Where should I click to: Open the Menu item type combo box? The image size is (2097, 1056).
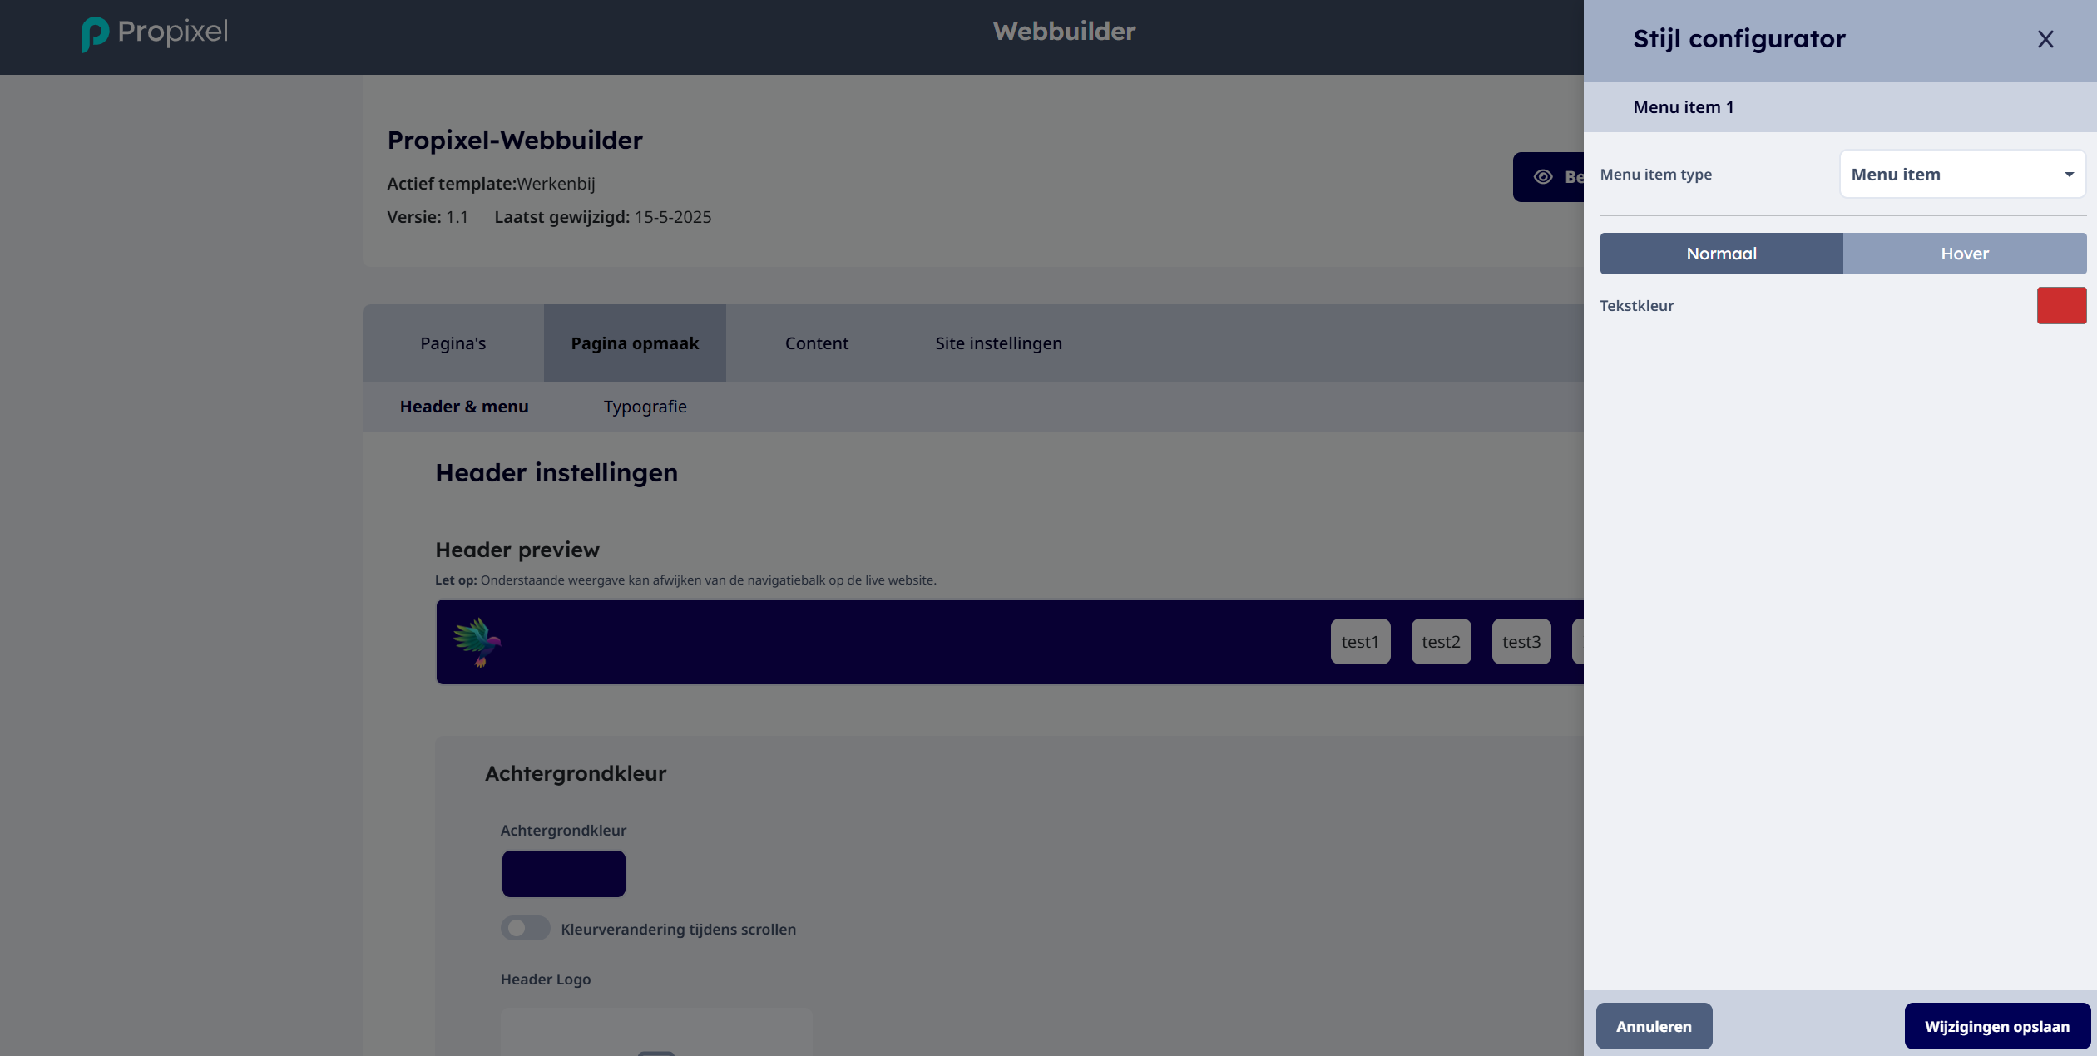click(x=1962, y=175)
